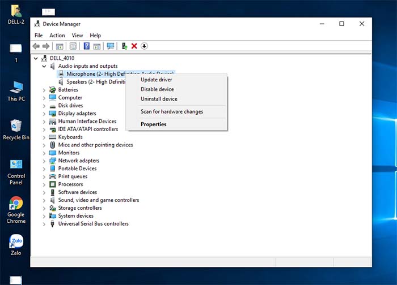The height and width of the screenshot is (285, 397).
Task: Select the DELL-2 user folder icon
Action: pyautogui.click(x=16, y=15)
